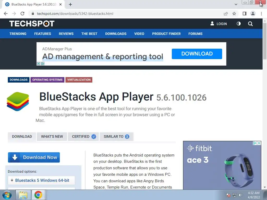This screenshot has width=267, height=200.
Task: Select the CERTIFIED tab
Action: click(83, 136)
